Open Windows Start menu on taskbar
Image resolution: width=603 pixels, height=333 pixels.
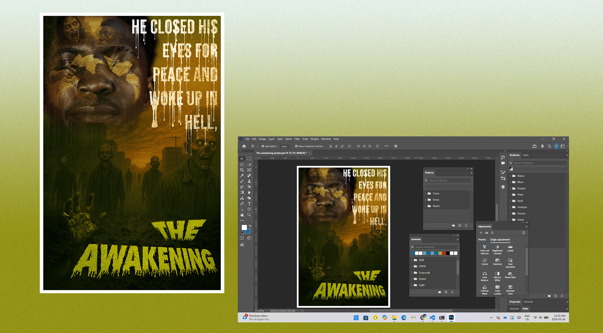pyautogui.click(x=356, y=318)
